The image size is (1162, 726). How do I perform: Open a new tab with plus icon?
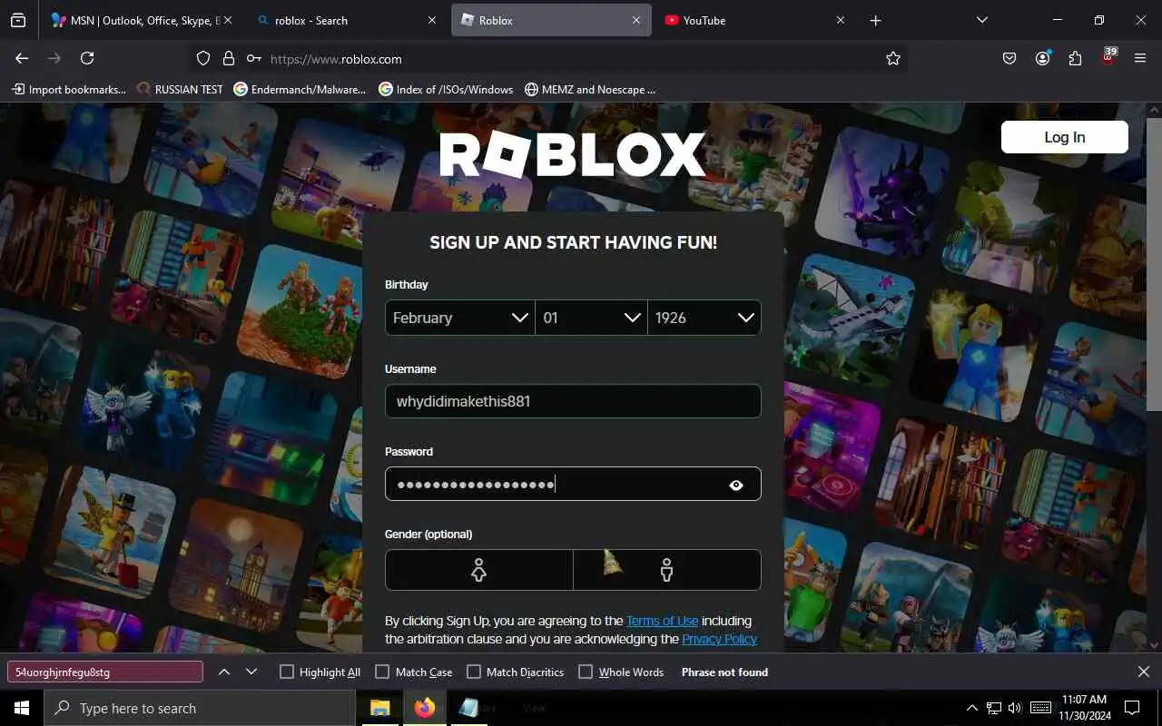coord(875,20)
